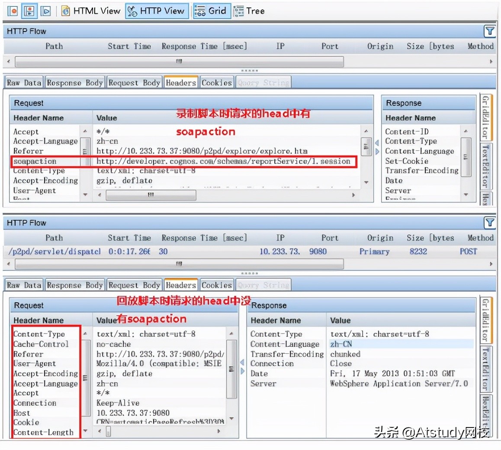Expand the Response panel left chevron arrow

[x=376, y=143]
